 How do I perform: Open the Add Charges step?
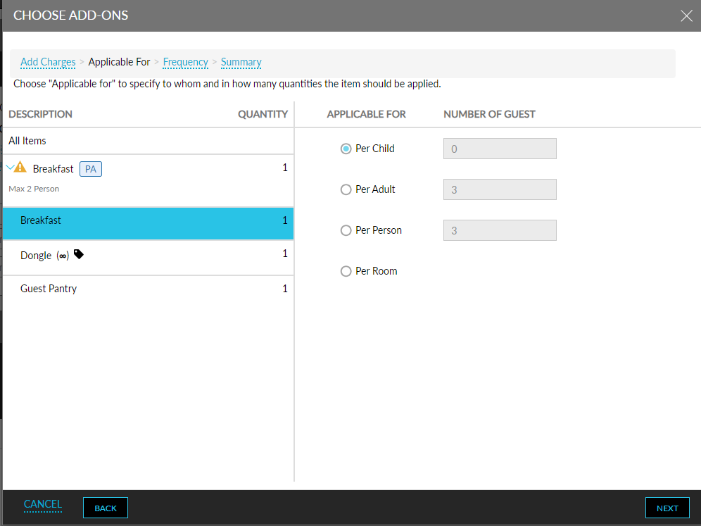[48, 62]
